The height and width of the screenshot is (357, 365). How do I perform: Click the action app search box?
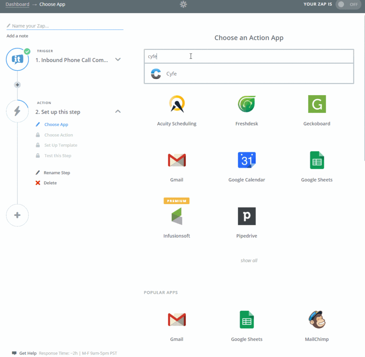click(248, 56)
